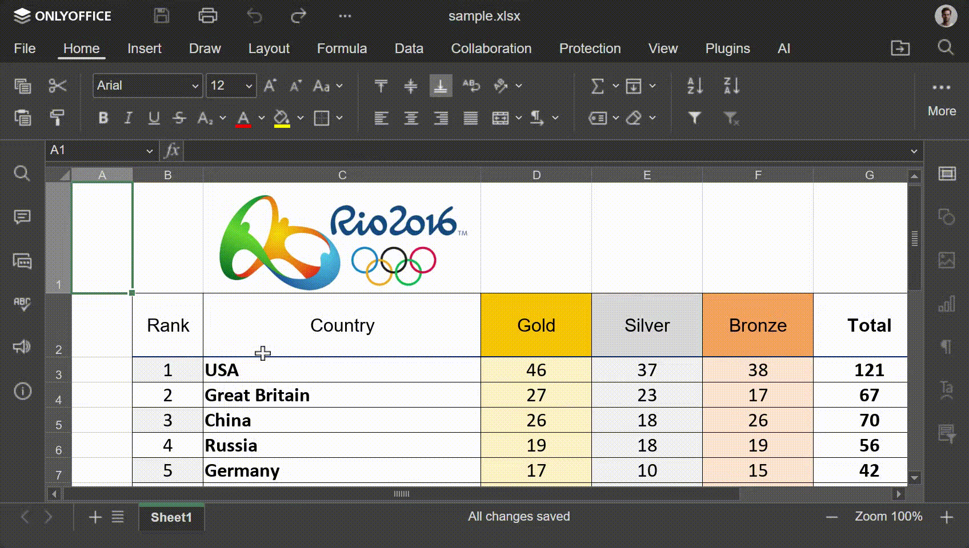969x548 pixels.
Task: Expand the Merge cells dropdown arrow
Action: click(x=519, y=118)
